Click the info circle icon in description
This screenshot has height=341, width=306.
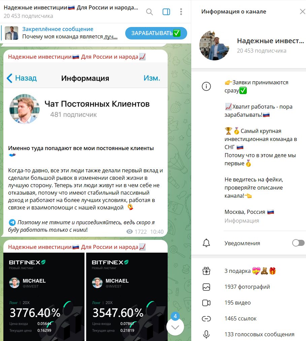click(x=206, y=86)
